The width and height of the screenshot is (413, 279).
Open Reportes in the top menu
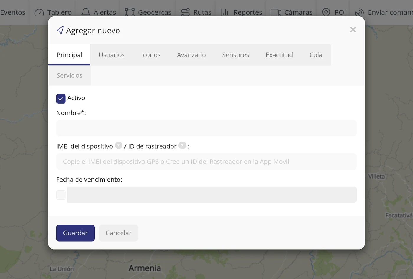[241, 12]
